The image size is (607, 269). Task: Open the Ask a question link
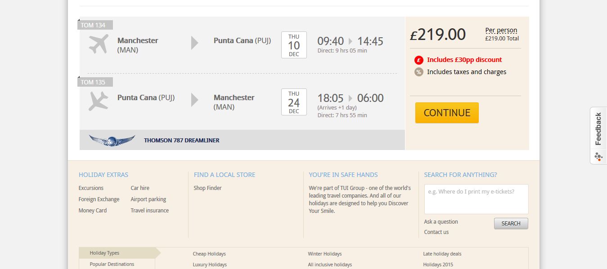click(x=441, y=222)
